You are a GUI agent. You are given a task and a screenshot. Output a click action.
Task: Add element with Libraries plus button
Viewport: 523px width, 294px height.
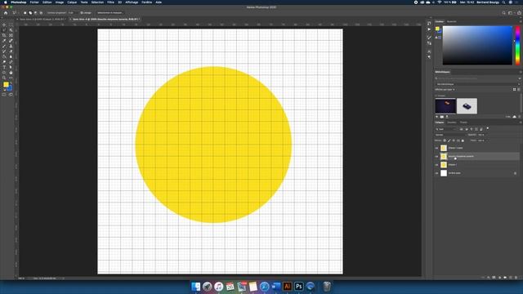tap(436, 117)
